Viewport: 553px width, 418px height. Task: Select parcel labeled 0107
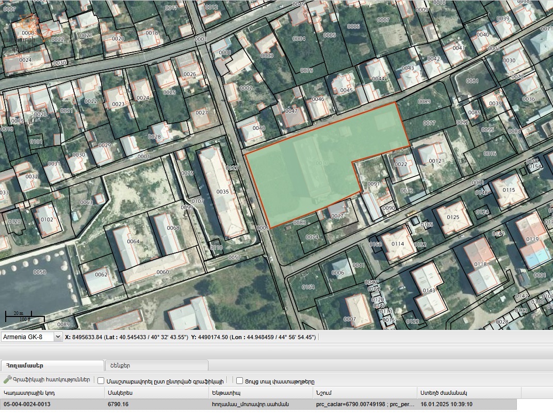coord(198,201)
